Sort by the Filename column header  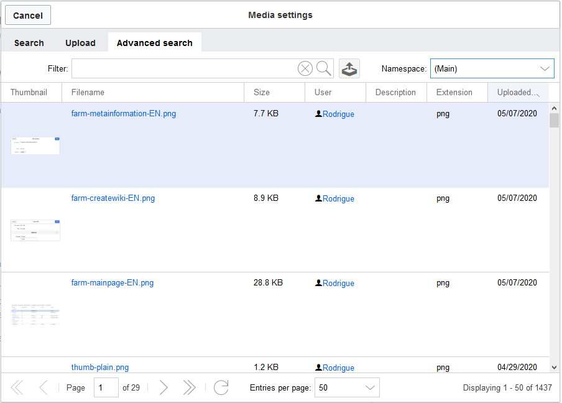point(153,93)
